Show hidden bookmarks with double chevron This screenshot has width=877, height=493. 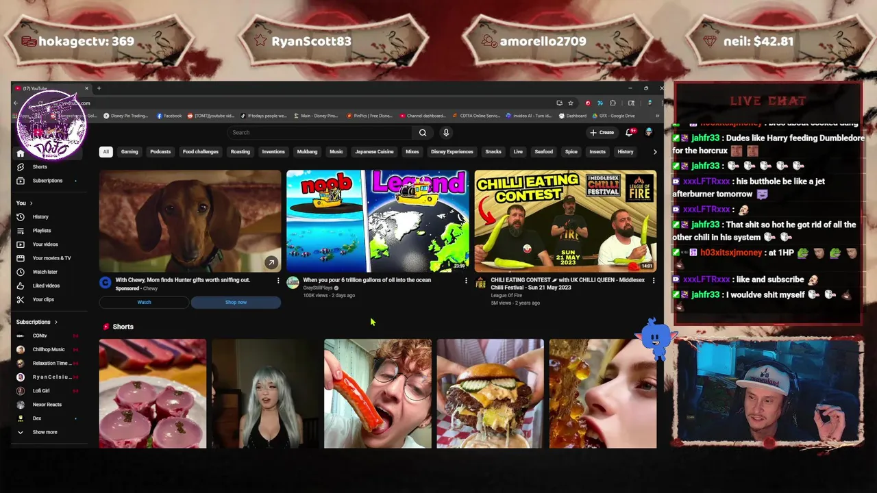coord(657,116)
